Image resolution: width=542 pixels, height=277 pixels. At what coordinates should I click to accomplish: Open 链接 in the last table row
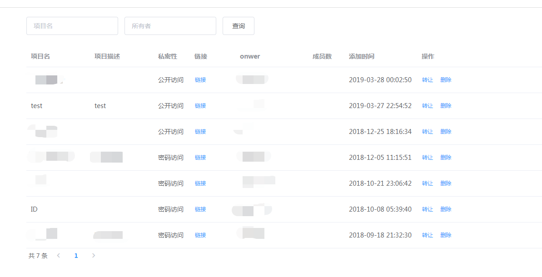click(200, 235)
